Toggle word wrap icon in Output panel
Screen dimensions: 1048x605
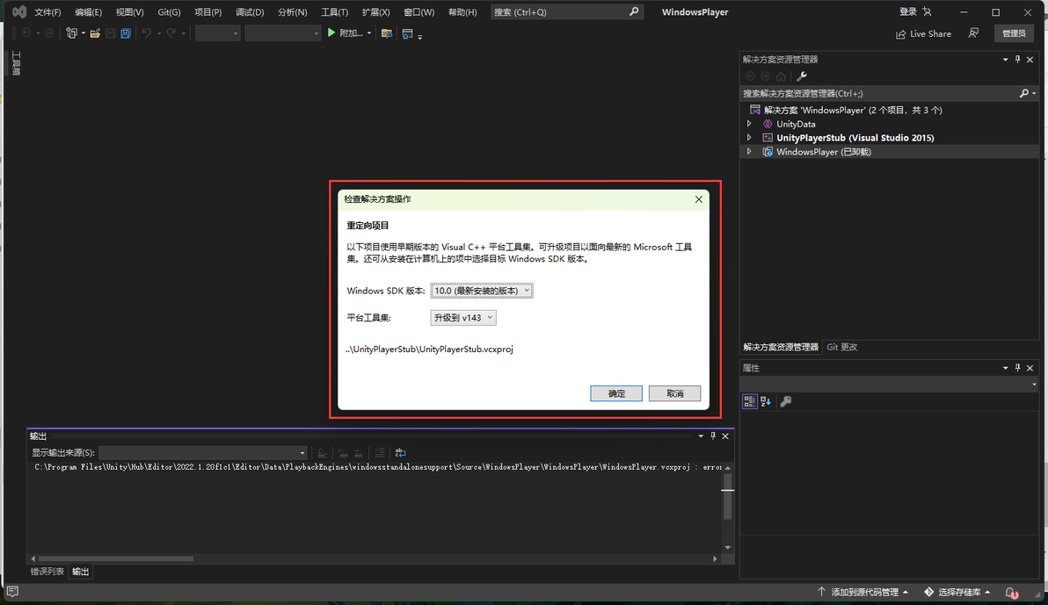[x=400, y=453]
